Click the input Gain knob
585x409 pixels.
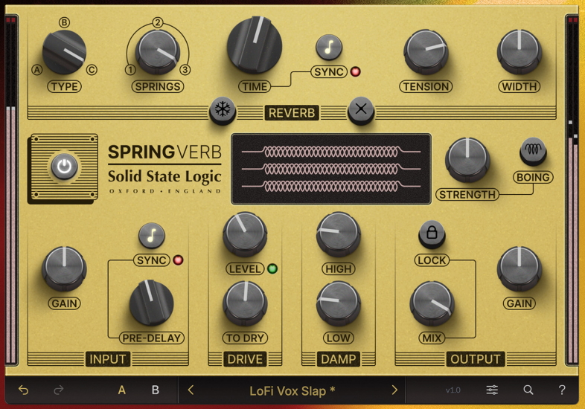pyautogui.click(x=64, y=268)
